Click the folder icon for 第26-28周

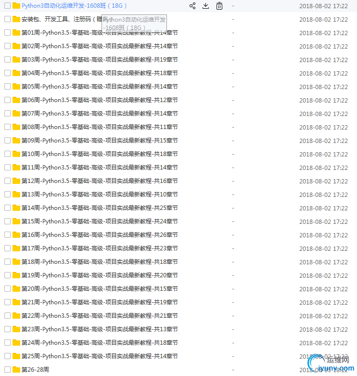tap(16, 370)
